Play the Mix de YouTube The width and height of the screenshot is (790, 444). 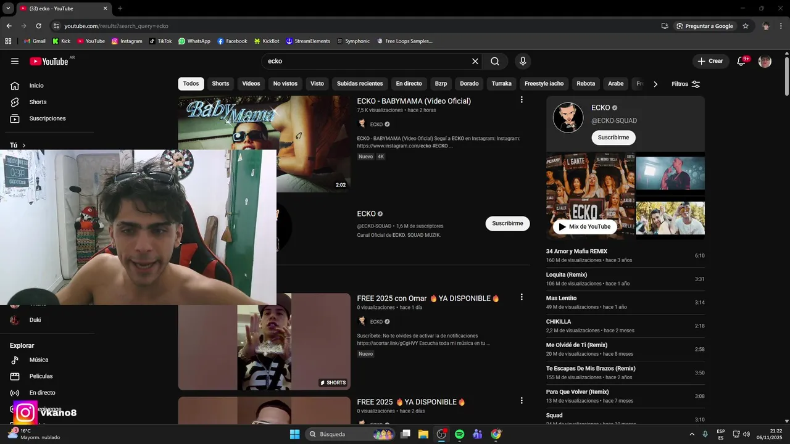584,226
